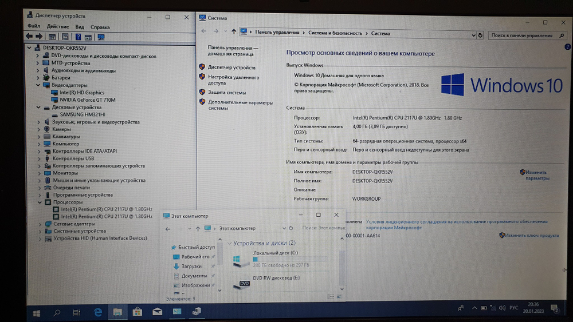Viewport: 573px width, 322px height.
Task: Open Microsoft license agreement terms link
Action: (457, 224)
